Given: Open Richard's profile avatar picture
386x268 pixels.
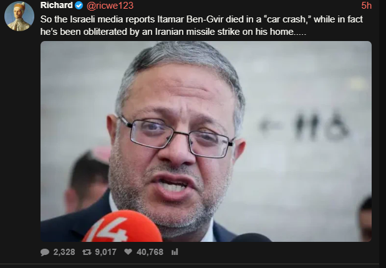Looking at the screenshot, I should pos(19,16).
